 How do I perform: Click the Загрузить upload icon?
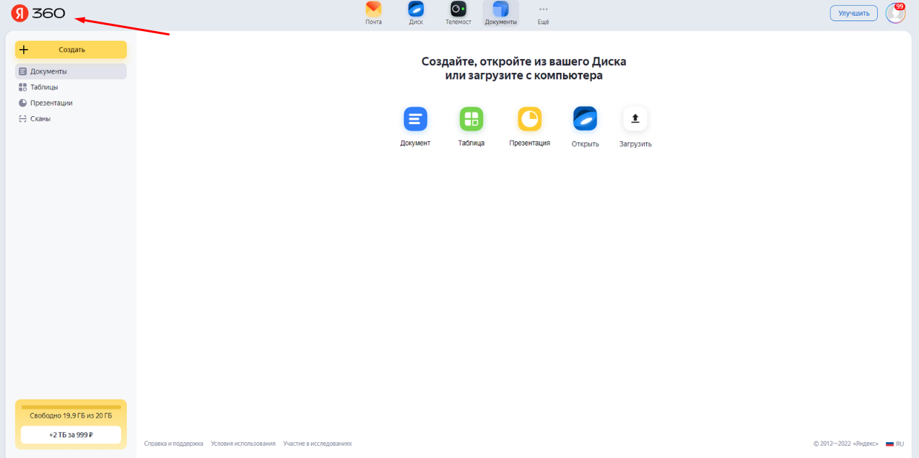pos(635,119)
